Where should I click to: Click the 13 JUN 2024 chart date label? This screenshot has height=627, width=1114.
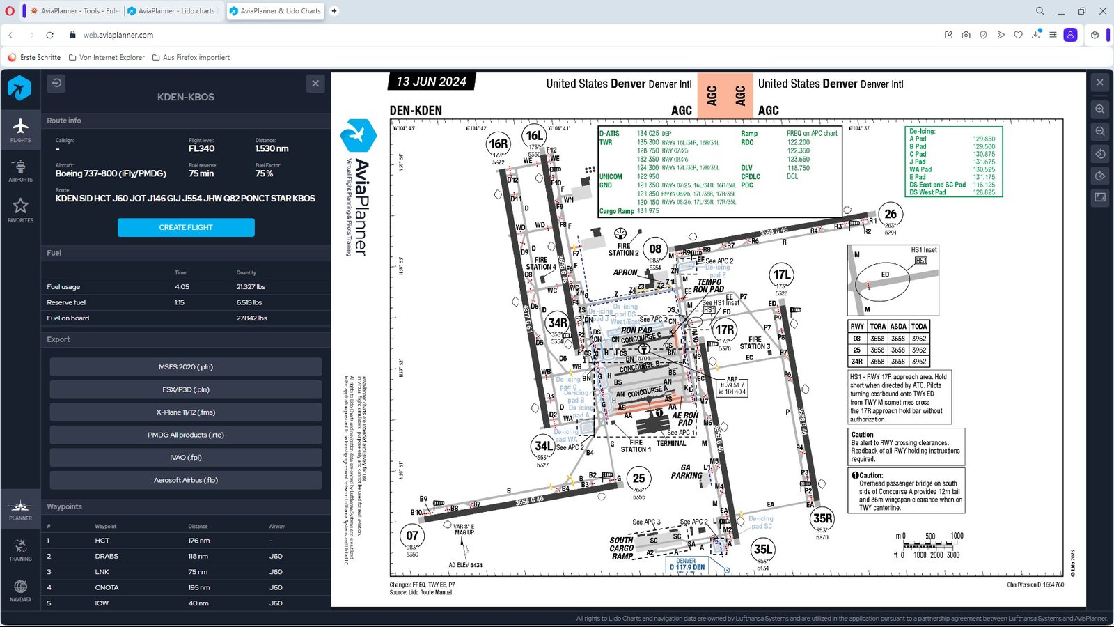click(x=431, y=82)
